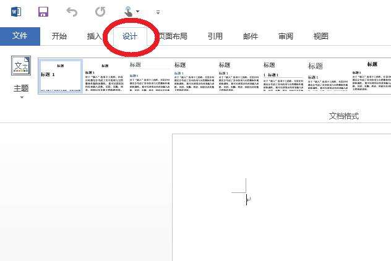Switch to the 引用 tab
Image resolution: width=391 pixels, height=261 pixels.
coord(215,36)
